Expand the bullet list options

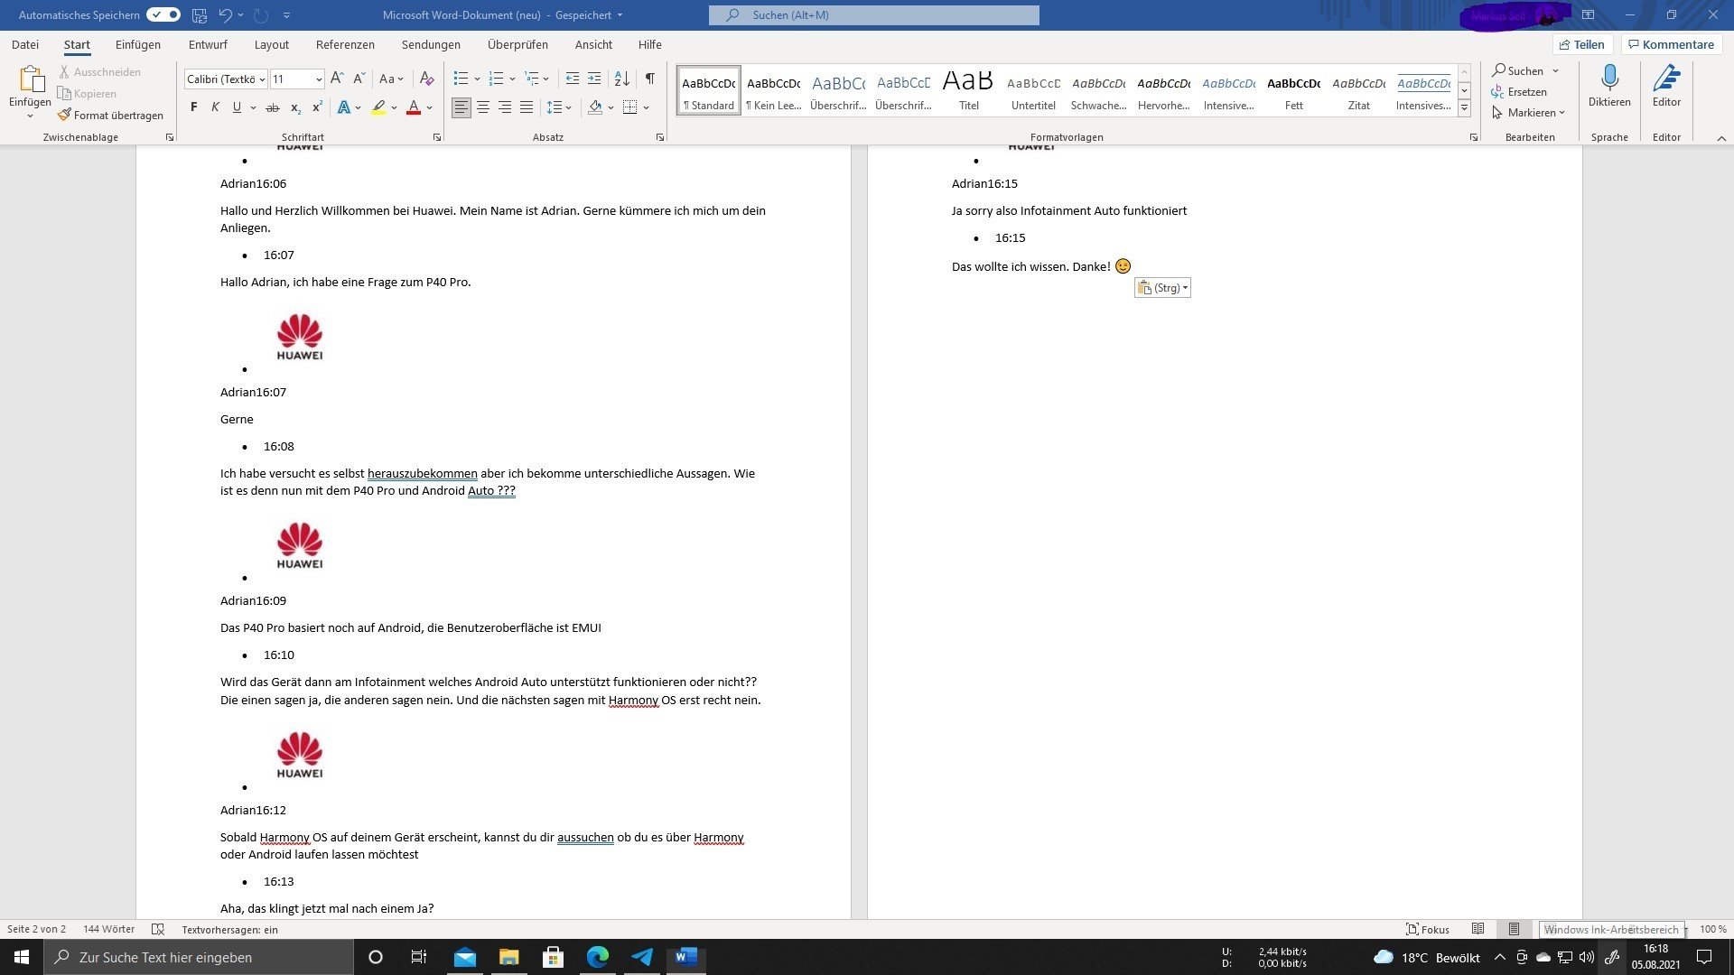(477, 79)
